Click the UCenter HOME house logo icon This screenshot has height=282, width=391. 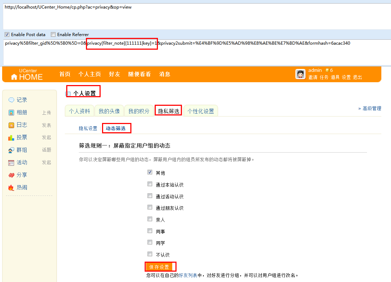14,77
